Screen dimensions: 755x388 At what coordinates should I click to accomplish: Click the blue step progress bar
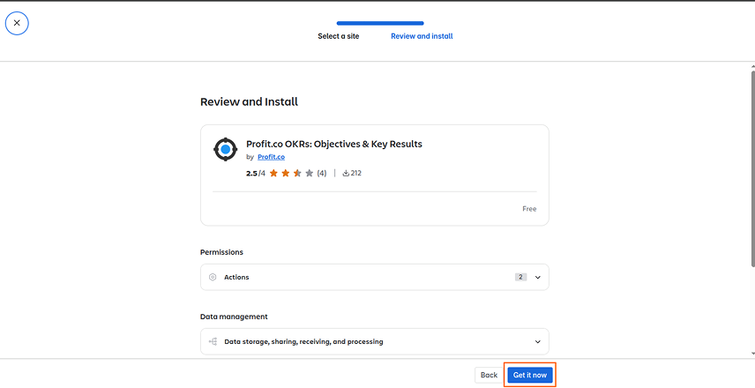pyautogui.click(x=380, y=23)
